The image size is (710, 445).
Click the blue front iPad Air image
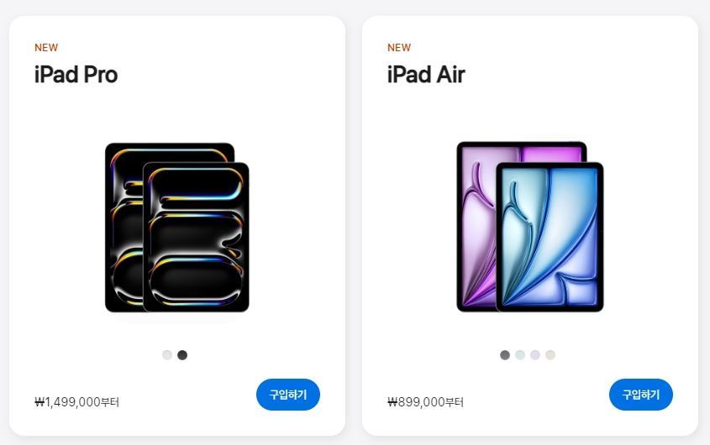tap(550, 237)
